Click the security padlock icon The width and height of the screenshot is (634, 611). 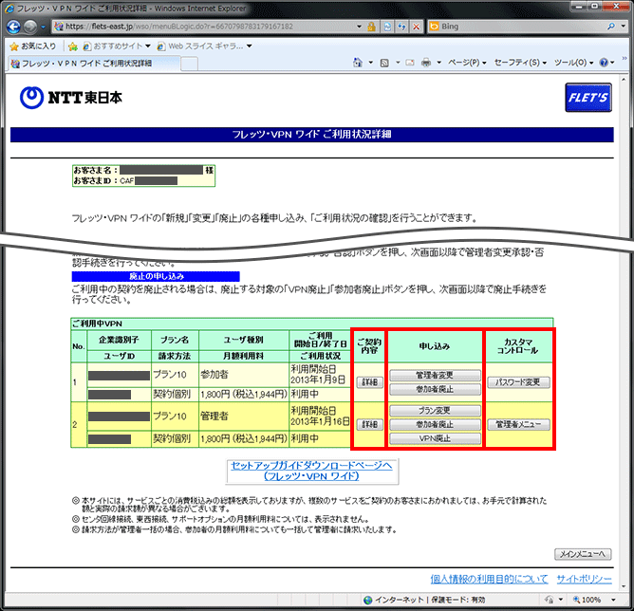(x=371, y=27)
